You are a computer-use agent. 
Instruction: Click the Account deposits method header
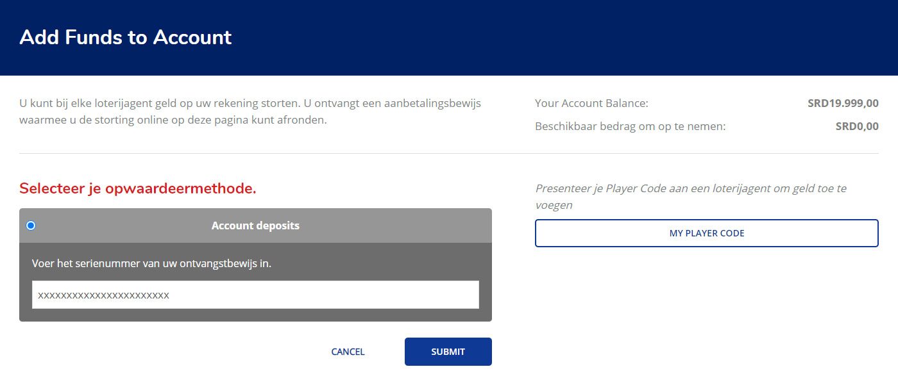(x=255, y=225)
